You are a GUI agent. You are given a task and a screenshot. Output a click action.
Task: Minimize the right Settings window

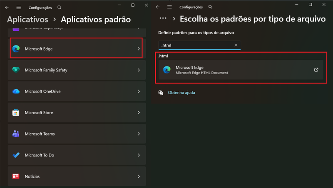point(297,5)
